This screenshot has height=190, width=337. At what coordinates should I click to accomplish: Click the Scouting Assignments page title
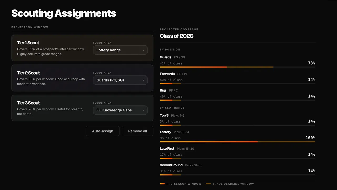pyautogui.click(x=64, y=13)
